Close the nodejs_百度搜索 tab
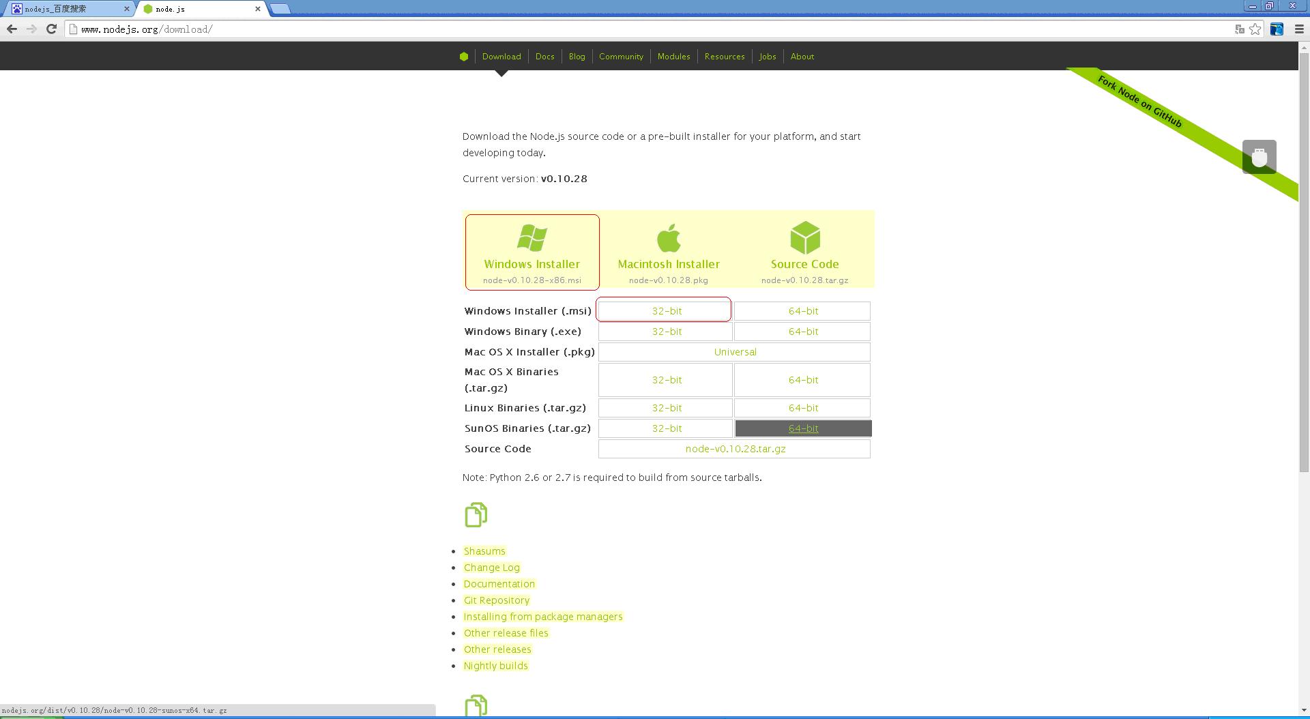The width and height of the screenshot is (1310, 719). 126,9
